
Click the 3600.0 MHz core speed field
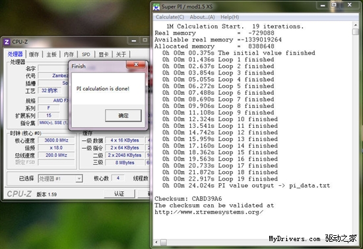tap(56, 140)
